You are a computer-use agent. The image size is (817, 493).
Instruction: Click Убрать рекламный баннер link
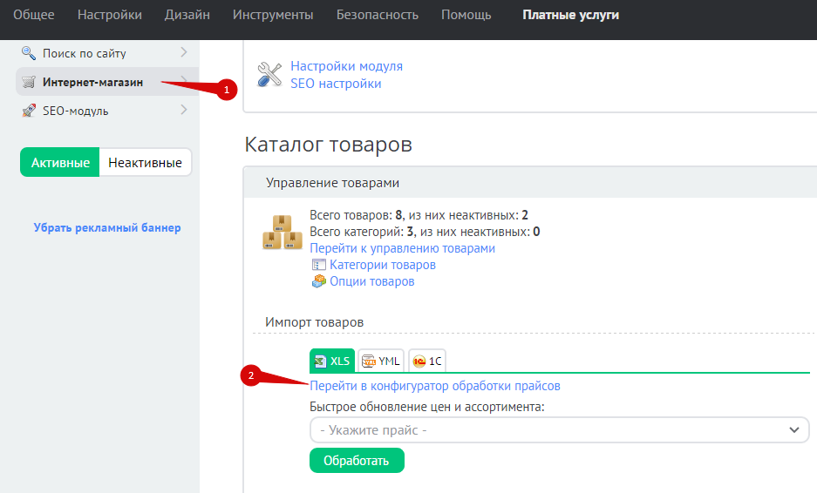tap(107, 228)
